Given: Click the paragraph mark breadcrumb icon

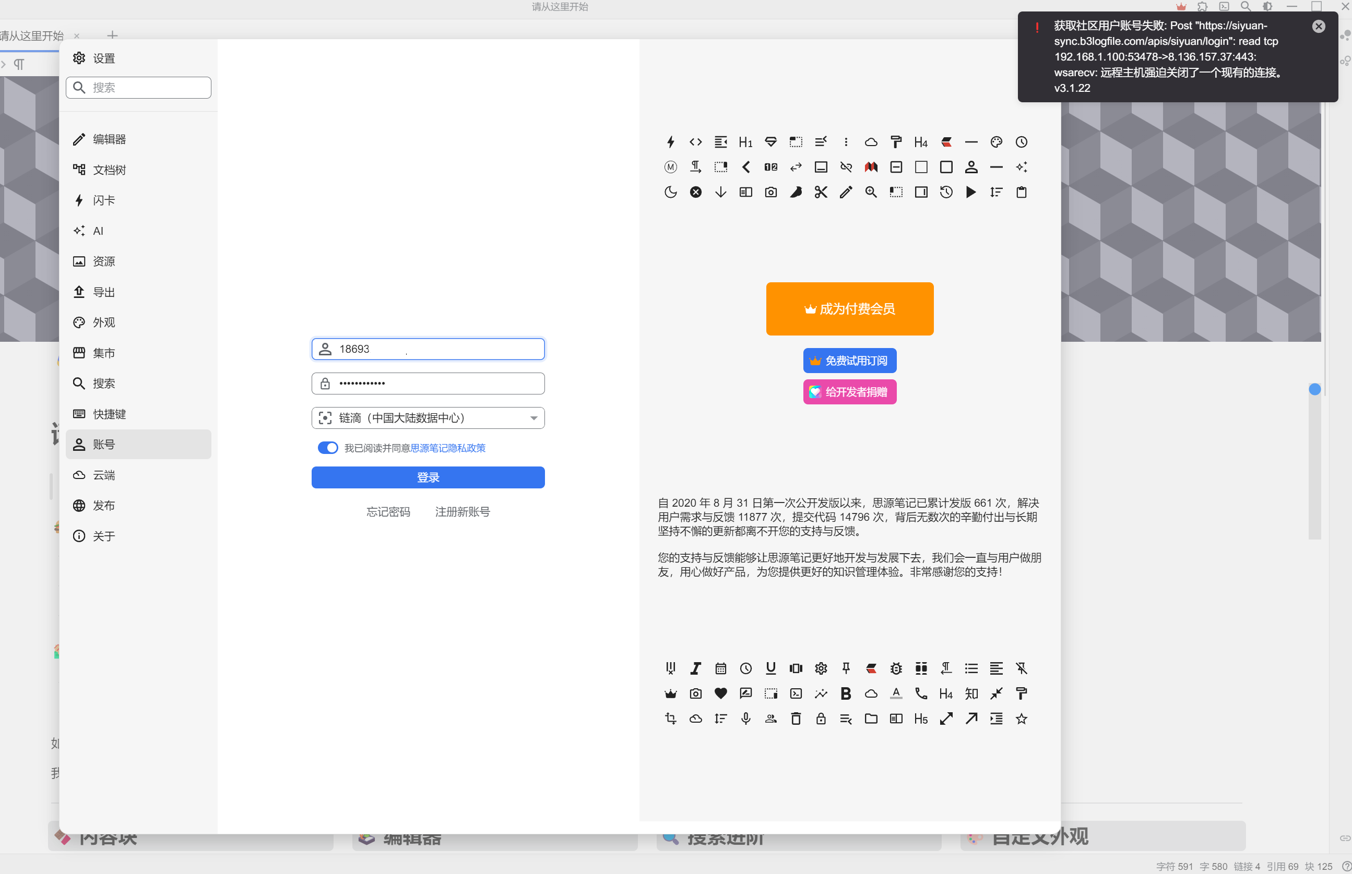Looking at the screenshot, I should (x=19, y=64).
